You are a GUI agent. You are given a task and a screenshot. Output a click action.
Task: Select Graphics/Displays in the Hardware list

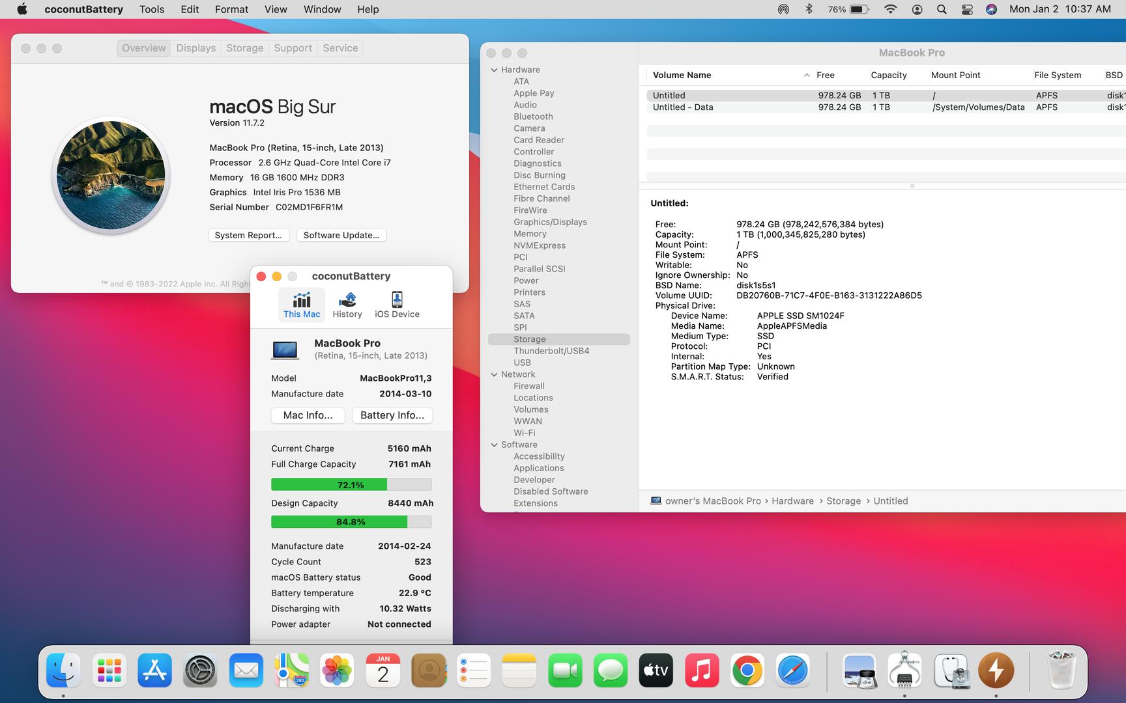click(550, 222)
